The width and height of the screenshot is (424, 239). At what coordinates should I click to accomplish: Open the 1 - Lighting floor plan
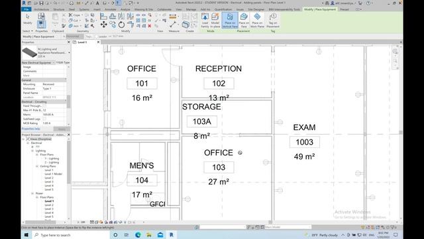52,159
